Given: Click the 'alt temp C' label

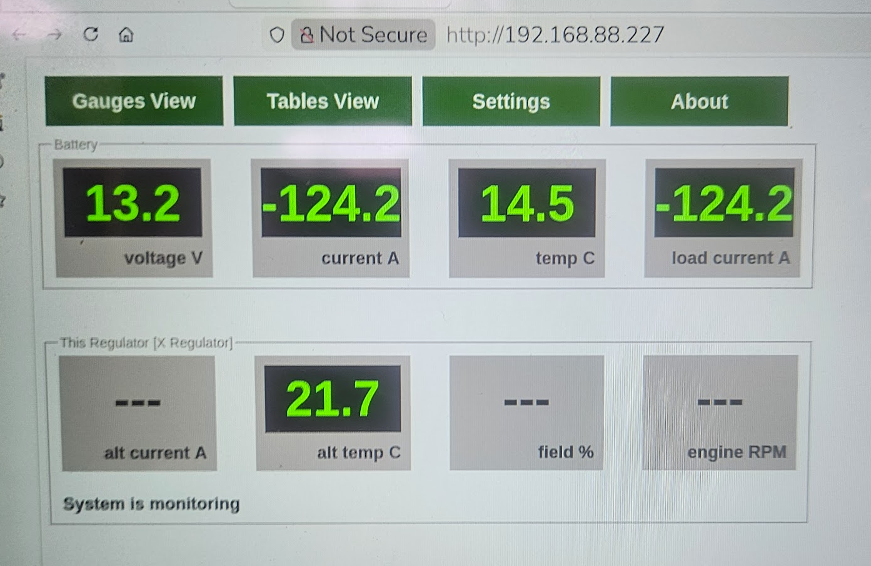Looking at the screenshot, I should coord(359,452).
